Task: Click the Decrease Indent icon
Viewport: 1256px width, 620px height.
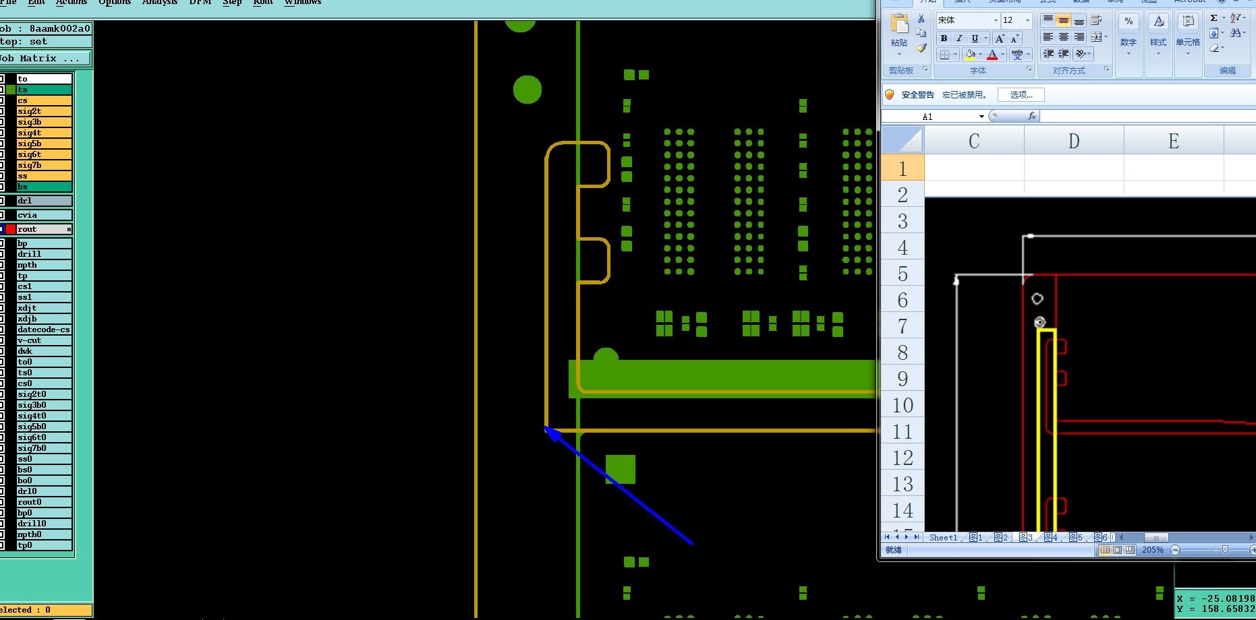Action: point(1048,54)
